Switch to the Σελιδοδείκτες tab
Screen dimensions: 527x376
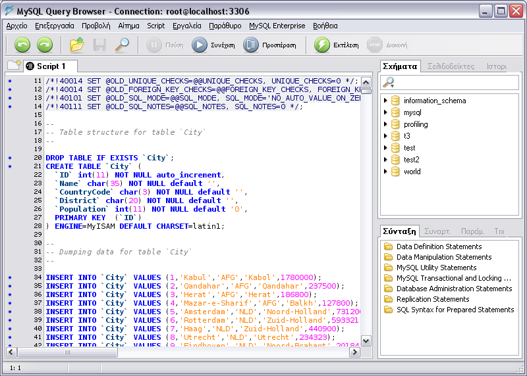[x=451, y=66]
